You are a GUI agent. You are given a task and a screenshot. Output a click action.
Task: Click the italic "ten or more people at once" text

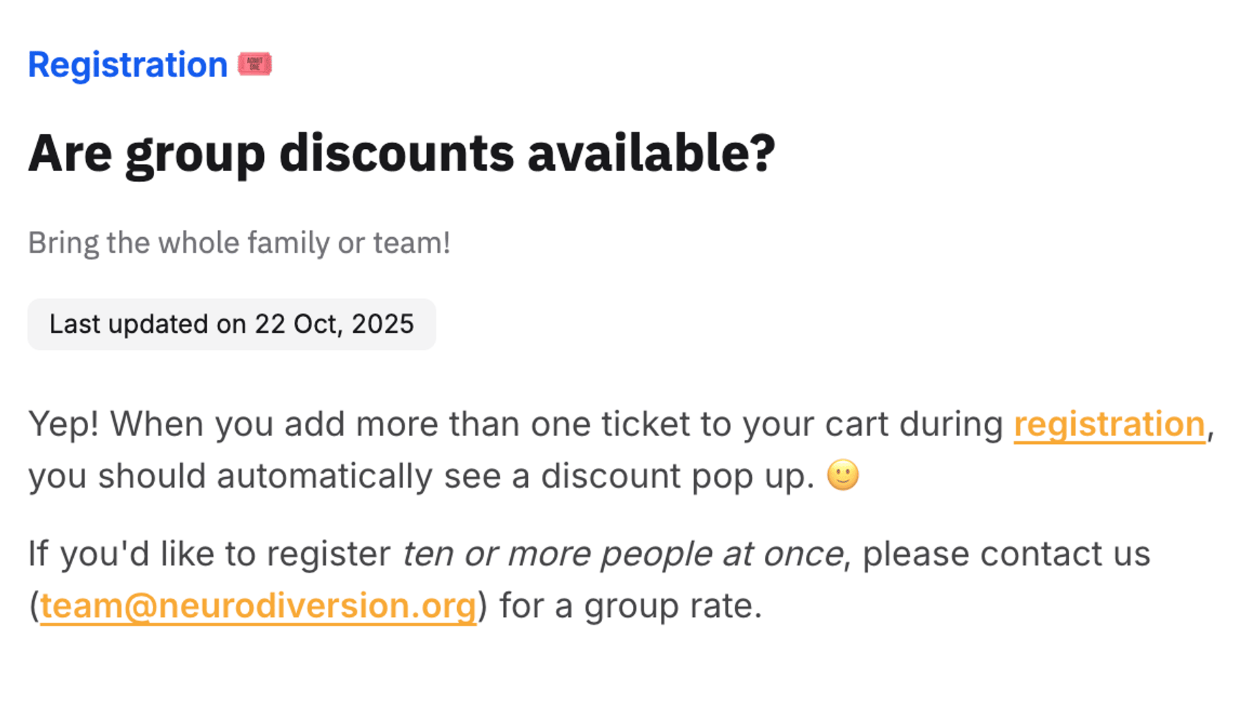(622, 554)
